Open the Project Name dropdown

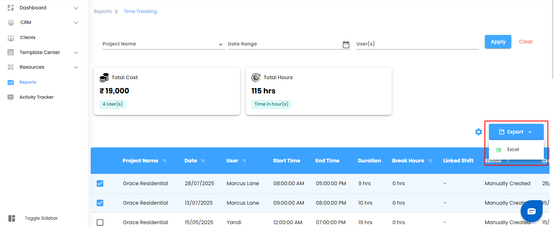[x=220, y=44]
